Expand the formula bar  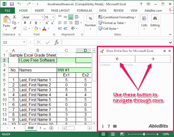(170, 42)
